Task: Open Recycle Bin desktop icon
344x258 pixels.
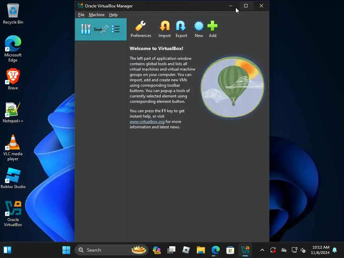Action: coord(13,13)
